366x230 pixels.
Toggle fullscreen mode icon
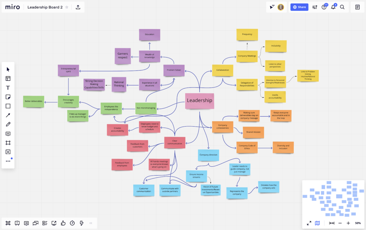(309, 223)
